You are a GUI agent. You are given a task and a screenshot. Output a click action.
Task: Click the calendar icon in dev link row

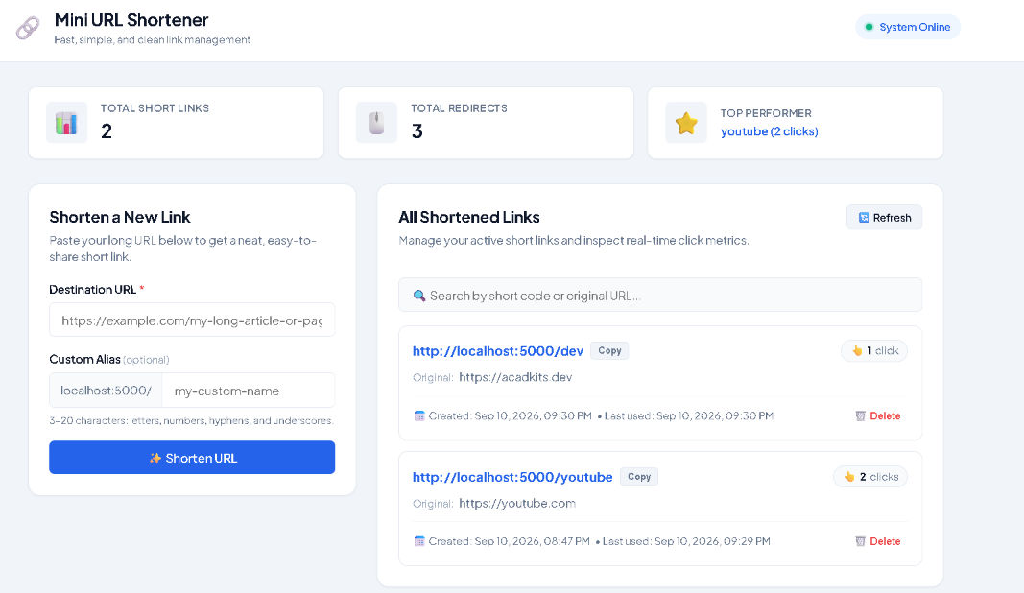pos(419,416)
